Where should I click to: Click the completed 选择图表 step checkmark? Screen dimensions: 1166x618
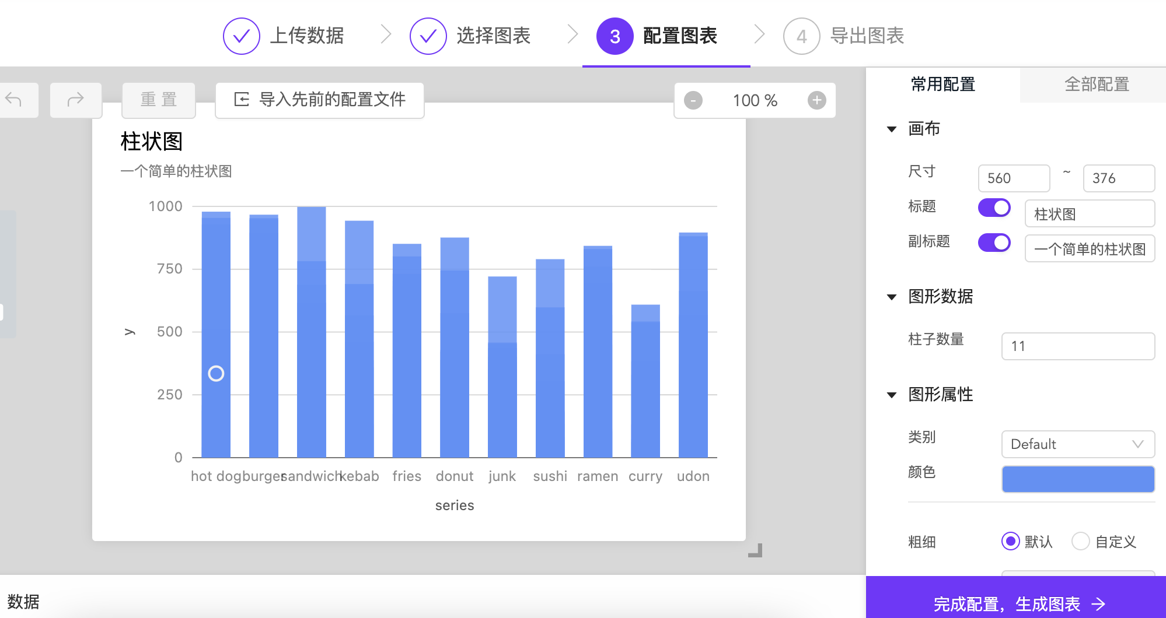428,36
